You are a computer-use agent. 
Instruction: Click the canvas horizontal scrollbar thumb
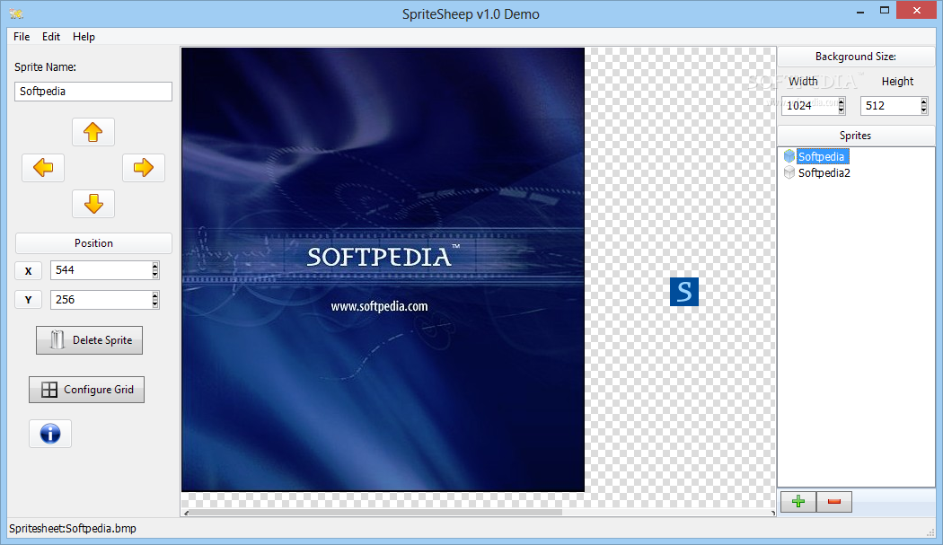(376, 513)
